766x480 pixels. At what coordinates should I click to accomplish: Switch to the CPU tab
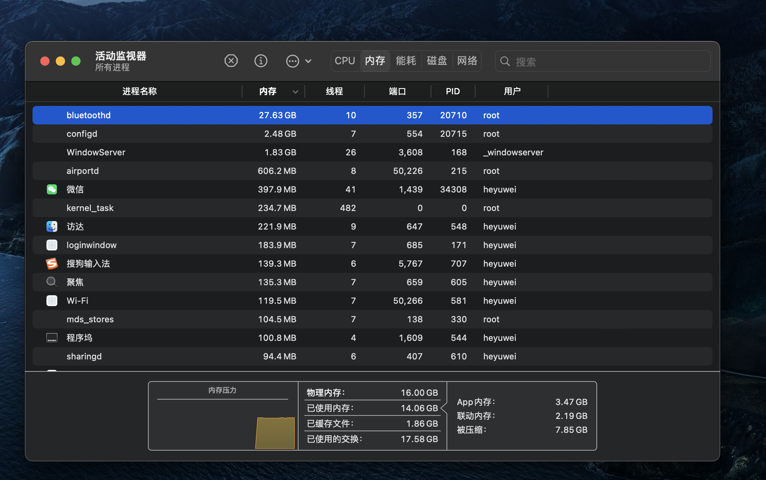345,61
